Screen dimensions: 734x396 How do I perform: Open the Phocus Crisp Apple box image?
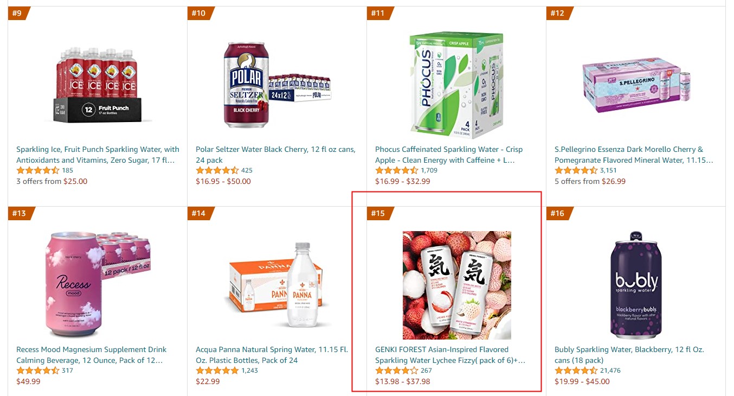(456, 85)
